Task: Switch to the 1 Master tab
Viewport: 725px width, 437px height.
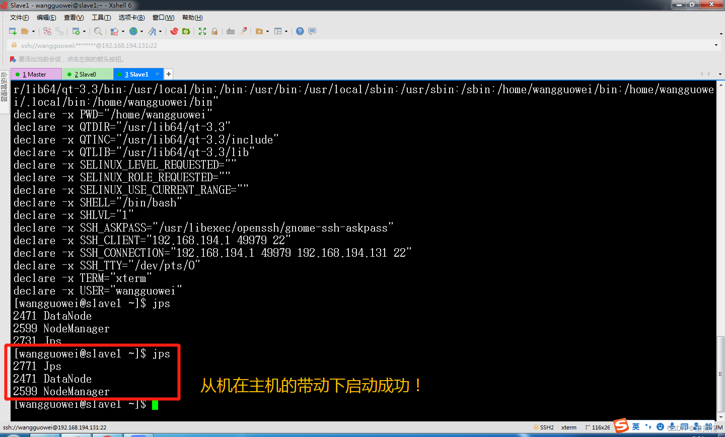Action: click(36, 74)
